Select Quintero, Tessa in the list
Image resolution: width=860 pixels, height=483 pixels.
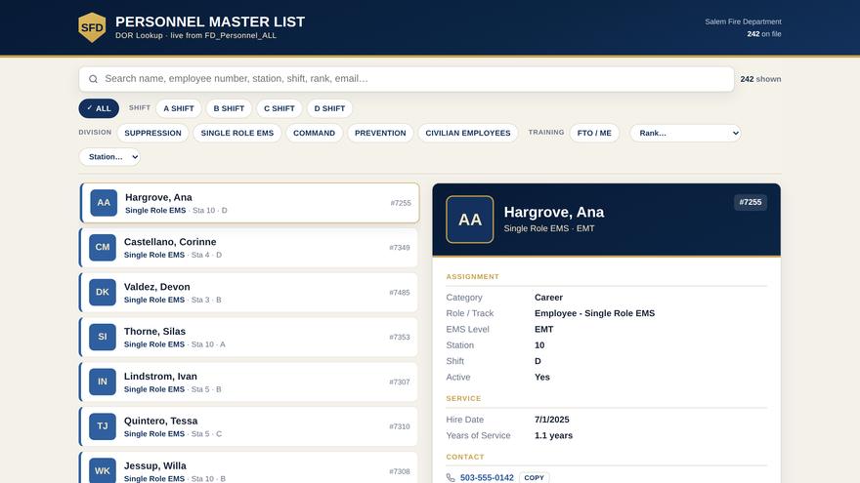click(x=248, y=426)
